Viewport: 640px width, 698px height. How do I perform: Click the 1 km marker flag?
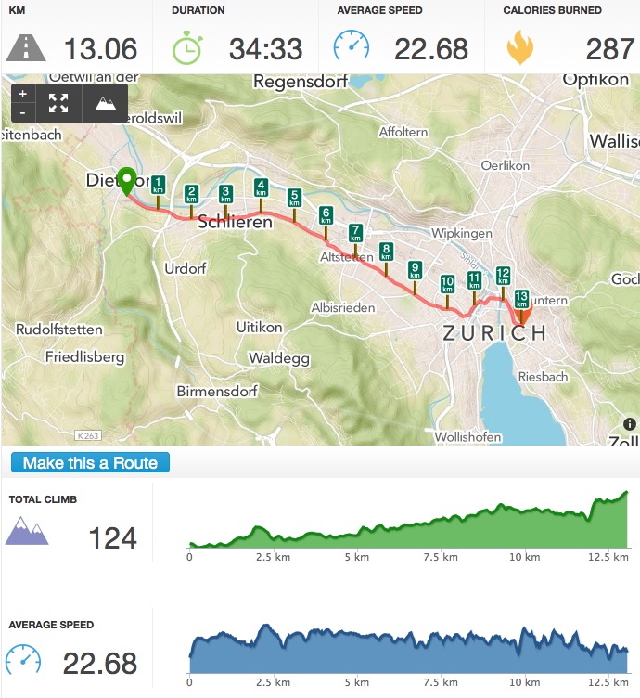[159, 184]
